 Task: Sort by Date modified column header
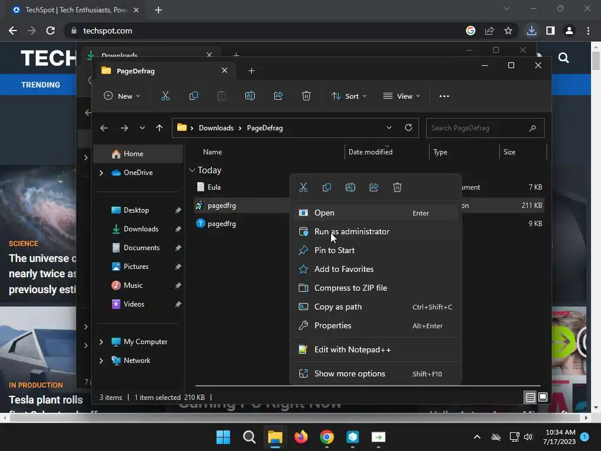point(370,152)
